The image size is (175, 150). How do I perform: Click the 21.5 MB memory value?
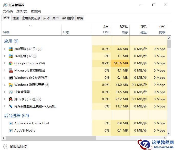122,92
